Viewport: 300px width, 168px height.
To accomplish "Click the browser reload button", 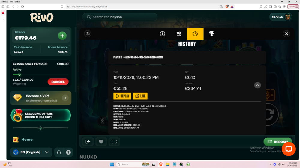I will tap(22, 7).
